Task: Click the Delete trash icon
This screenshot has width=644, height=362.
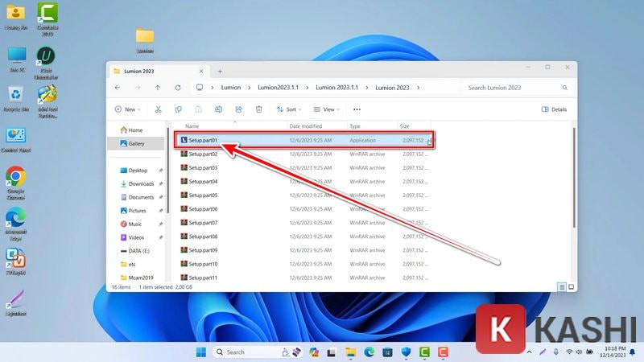Action: tap(258, 109)
